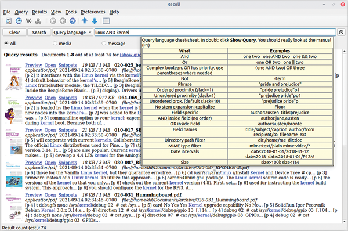Click the linux AND kernel search field
The height and width of the screenshot is (231, 348).
(x=215, y=33)
